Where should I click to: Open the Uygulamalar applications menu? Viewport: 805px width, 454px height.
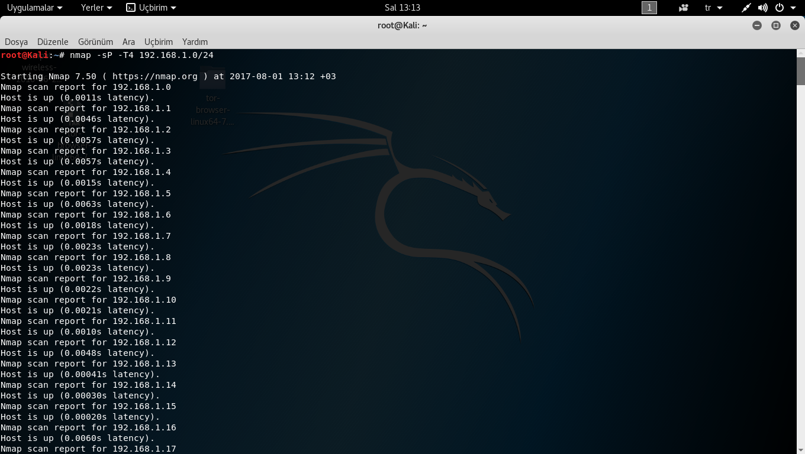click(34, 8)
